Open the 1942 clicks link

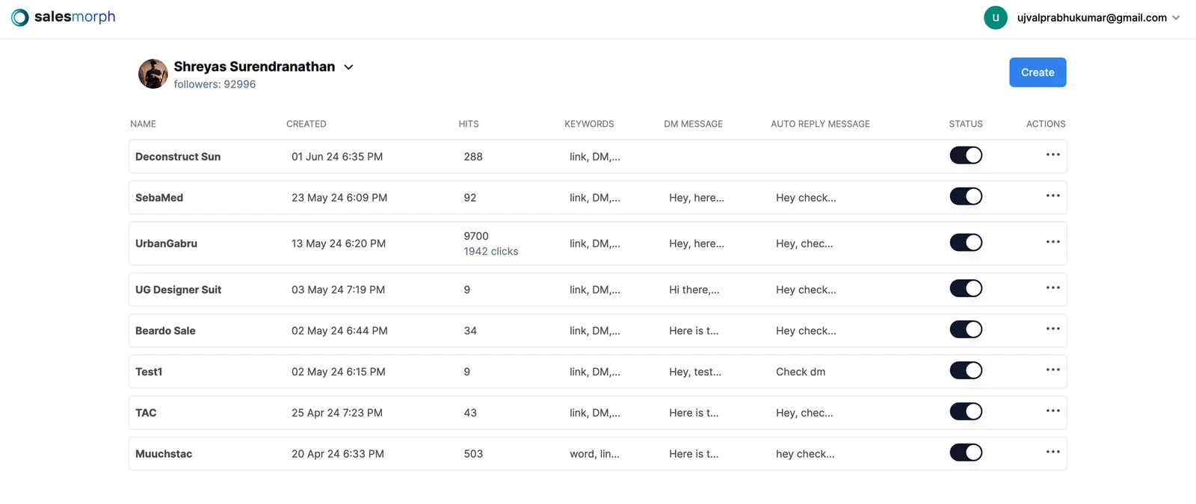(491, 252)
